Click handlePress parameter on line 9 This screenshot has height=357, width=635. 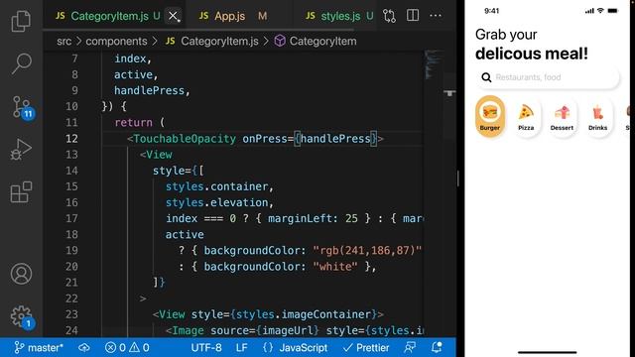point(149,90)
